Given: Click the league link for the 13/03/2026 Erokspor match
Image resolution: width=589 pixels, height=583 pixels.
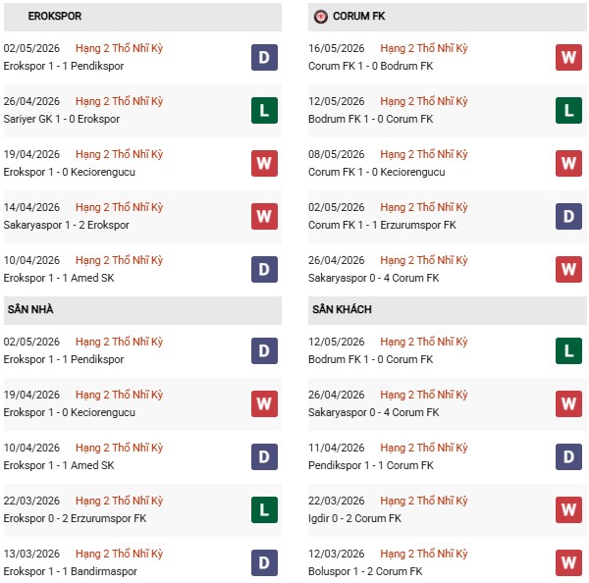Looking at the screenshot, I should tap(119, 554).
